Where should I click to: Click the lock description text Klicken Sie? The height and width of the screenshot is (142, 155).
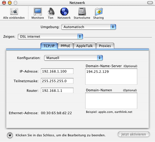pyautogui.click(x=61, y=135)
